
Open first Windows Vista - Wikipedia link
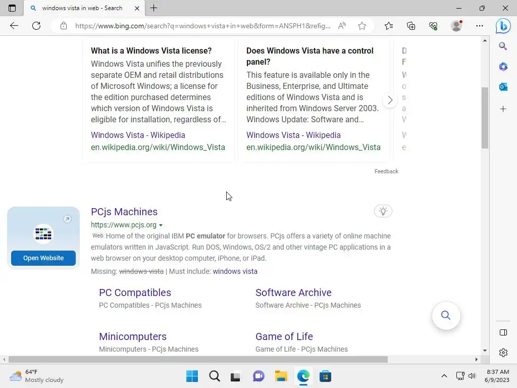click(x=138, y=135)
